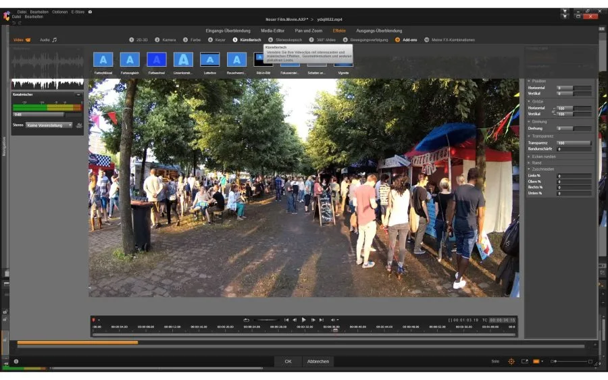Click the Transparenz value slider

[574, 143]
